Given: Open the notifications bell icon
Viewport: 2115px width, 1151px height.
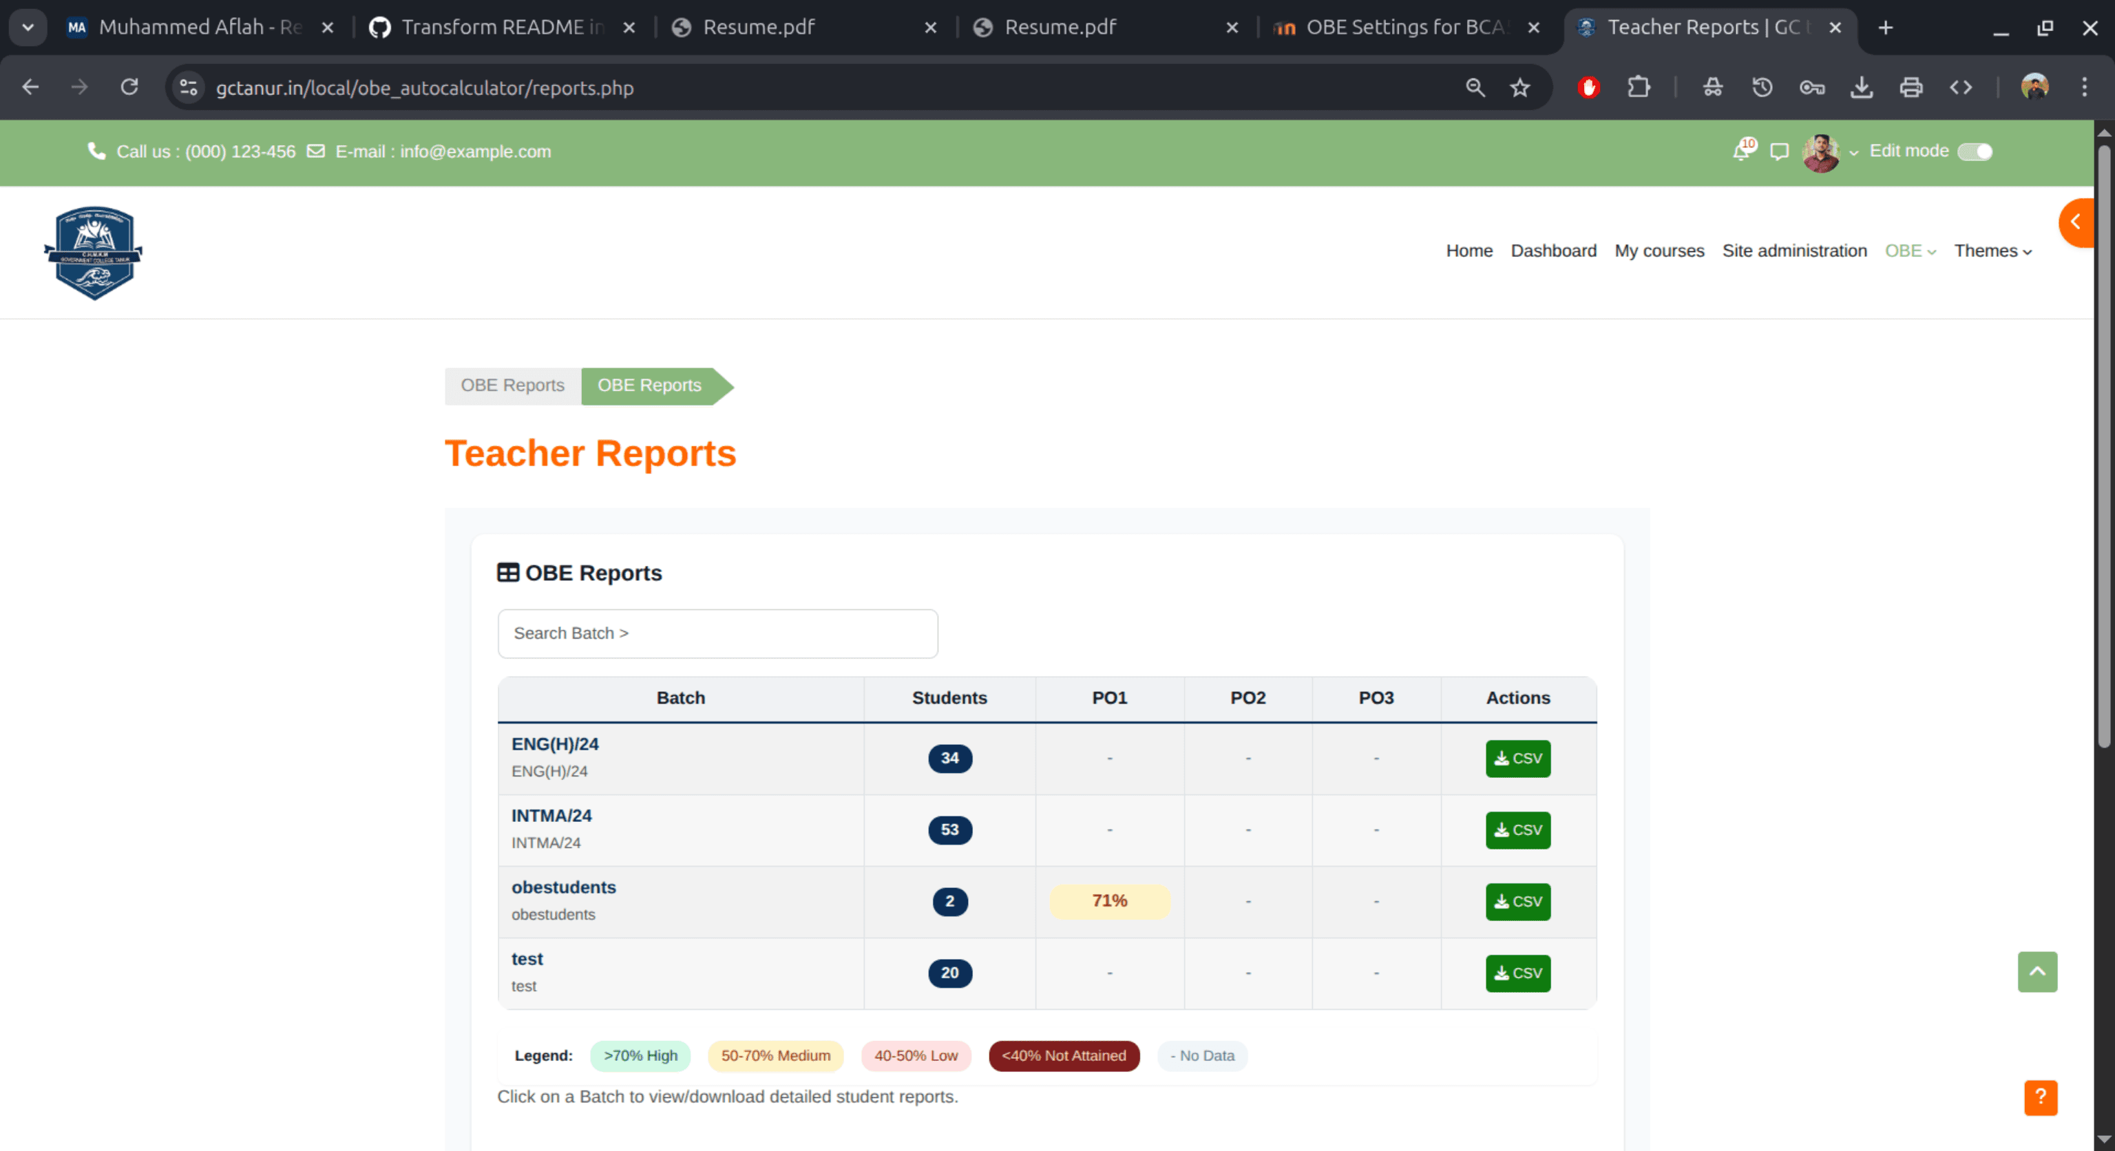Looking at the screenshot, I should pos(1740,152).
